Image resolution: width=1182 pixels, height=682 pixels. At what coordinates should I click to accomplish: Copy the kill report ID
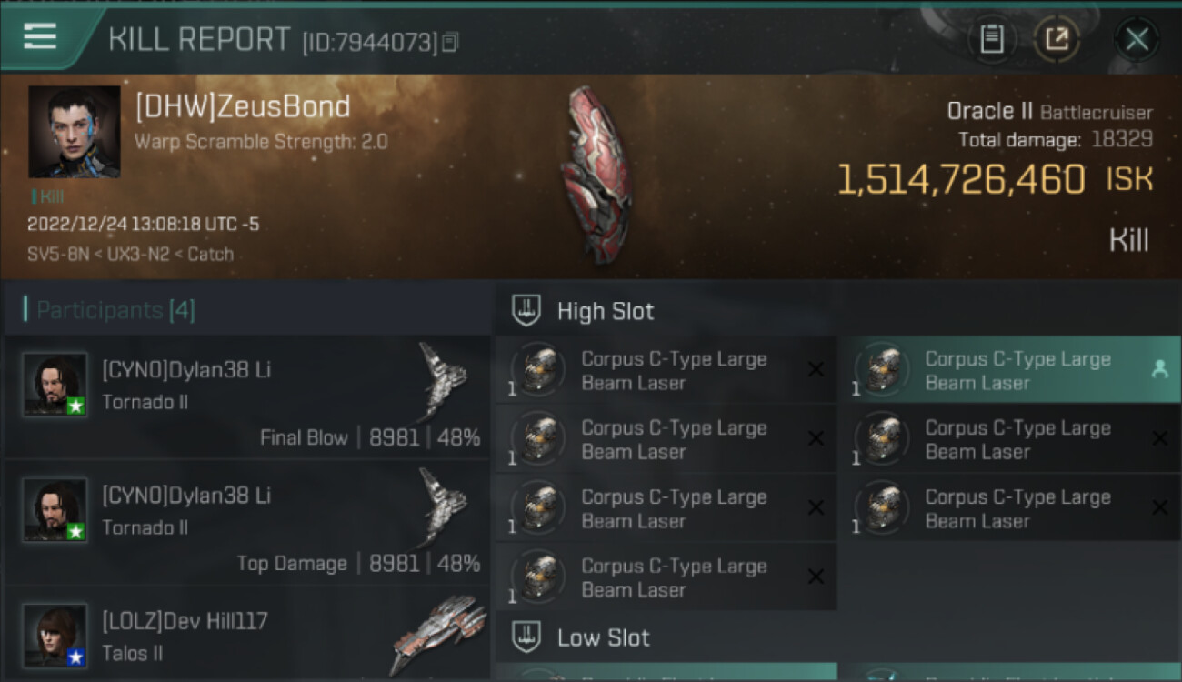(450, 42)
